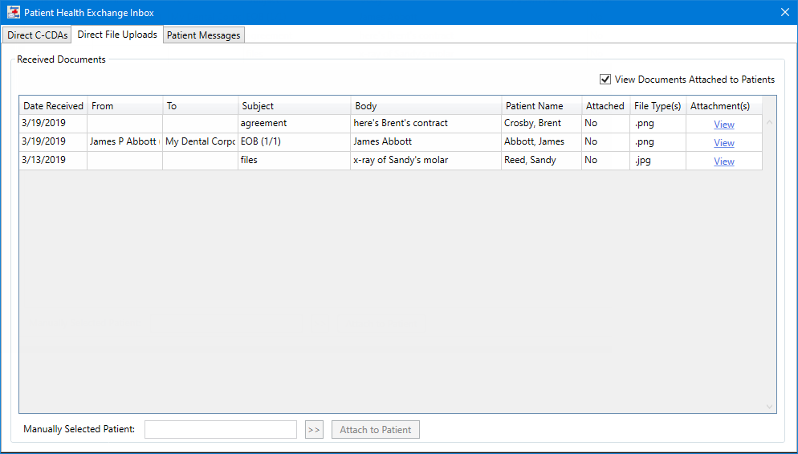This screenshot has height=454, width=798.
Task: Focus the Manually Selected Patient field
Action: click(x=221, y=430)
